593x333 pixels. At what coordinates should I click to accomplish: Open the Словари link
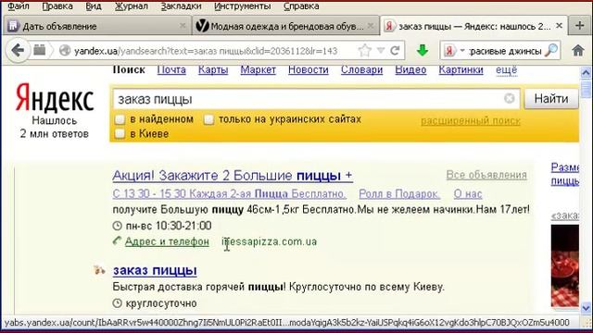[361, 70]
